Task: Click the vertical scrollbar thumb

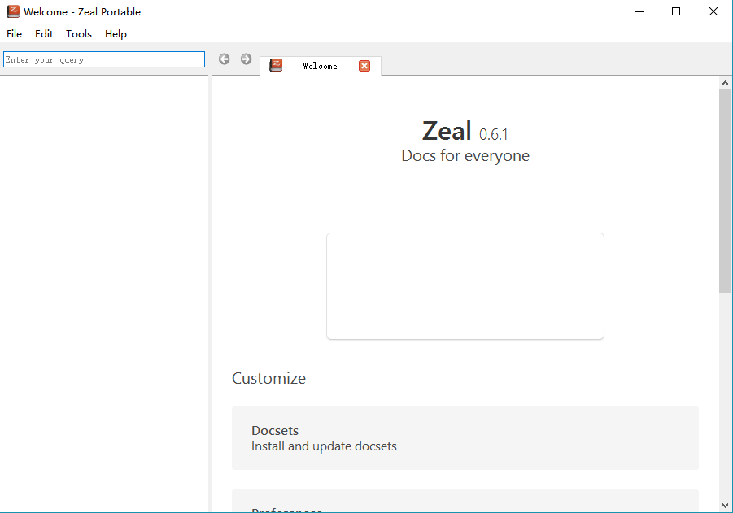Action: point(725,192)
